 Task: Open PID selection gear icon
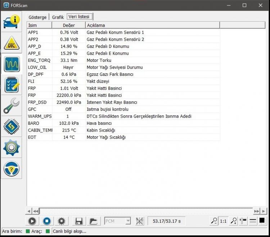pyautogui.click(x=62, y=221)
